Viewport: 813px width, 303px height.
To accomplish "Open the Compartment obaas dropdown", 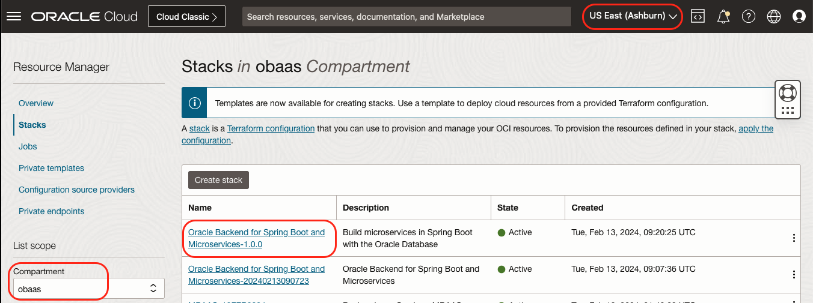I will coord(88,289).
